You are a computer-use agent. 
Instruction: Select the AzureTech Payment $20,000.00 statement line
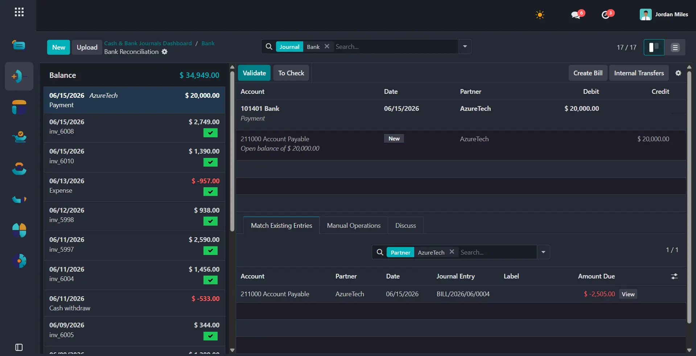pyautogui.click(x=134, y=100)
